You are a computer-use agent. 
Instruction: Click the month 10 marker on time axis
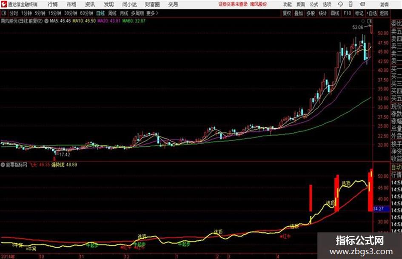point(42,256)
